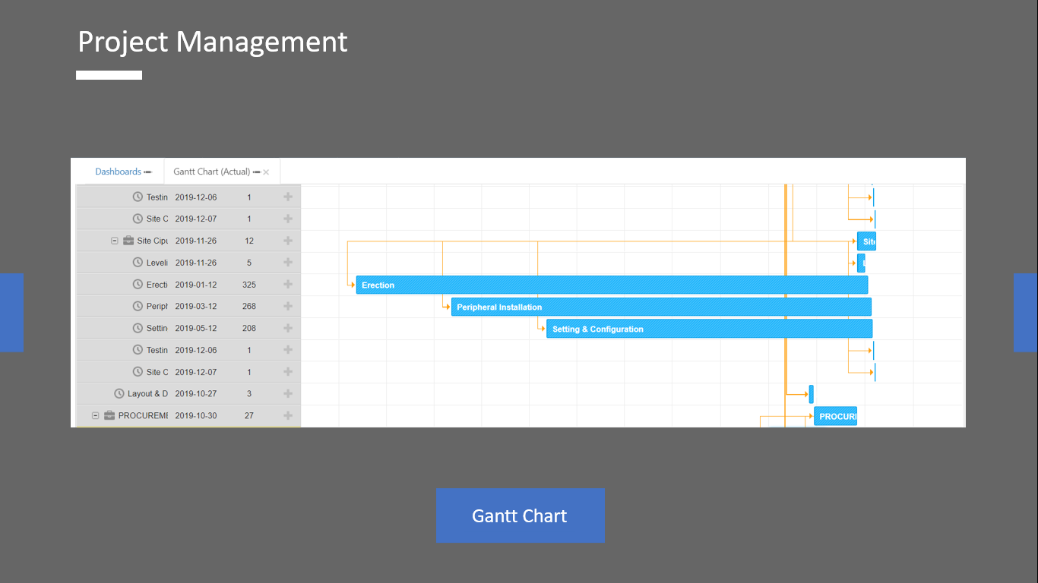1038x583 pixels.
Task: Click the pin icon on the Dashboards tab
Action: click(148, 172)
